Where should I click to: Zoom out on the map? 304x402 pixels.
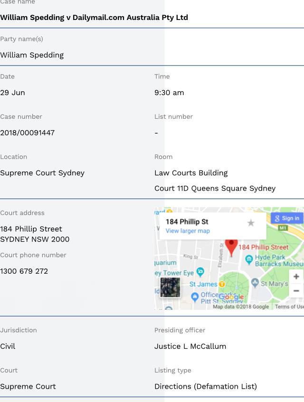[x=296, y=290]
